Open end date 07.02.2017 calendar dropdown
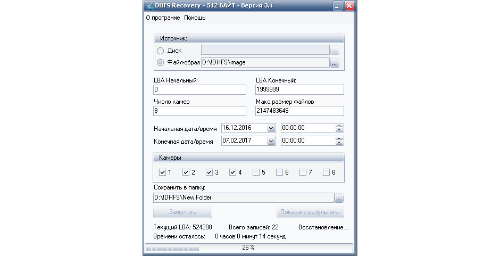This screenshot has height=256, width=500. [271, 141]
